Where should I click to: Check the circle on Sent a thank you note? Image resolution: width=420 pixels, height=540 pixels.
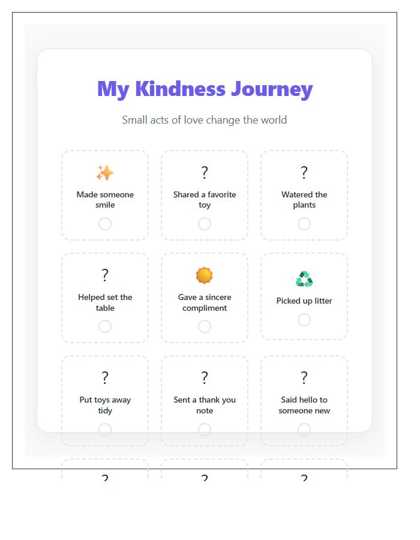205,430
